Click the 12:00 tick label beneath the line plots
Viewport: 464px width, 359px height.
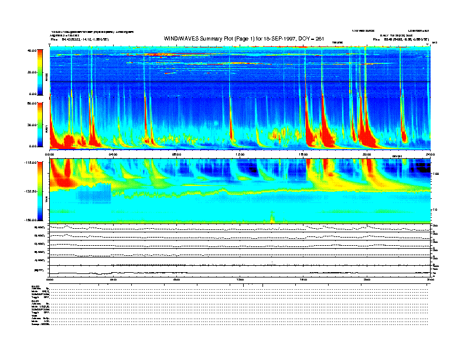pyautogui.click(x=240, y=279)
